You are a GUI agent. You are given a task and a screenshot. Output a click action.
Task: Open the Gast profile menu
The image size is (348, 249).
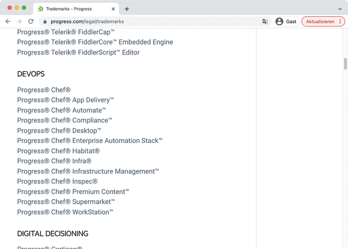click(287, 21)
